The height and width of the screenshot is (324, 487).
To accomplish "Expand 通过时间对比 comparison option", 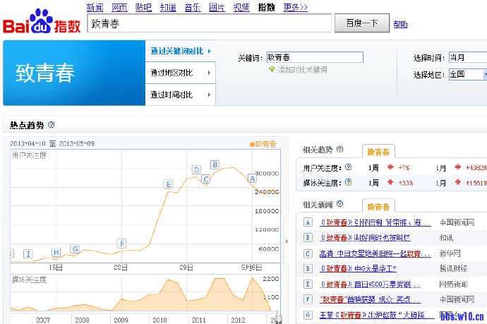I will 181,95.
